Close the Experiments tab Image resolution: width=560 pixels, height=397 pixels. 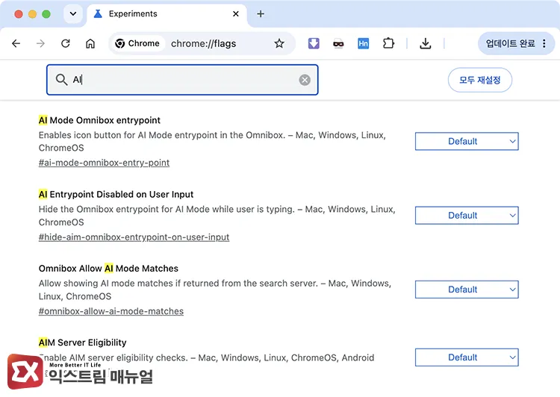pos(236,14)
